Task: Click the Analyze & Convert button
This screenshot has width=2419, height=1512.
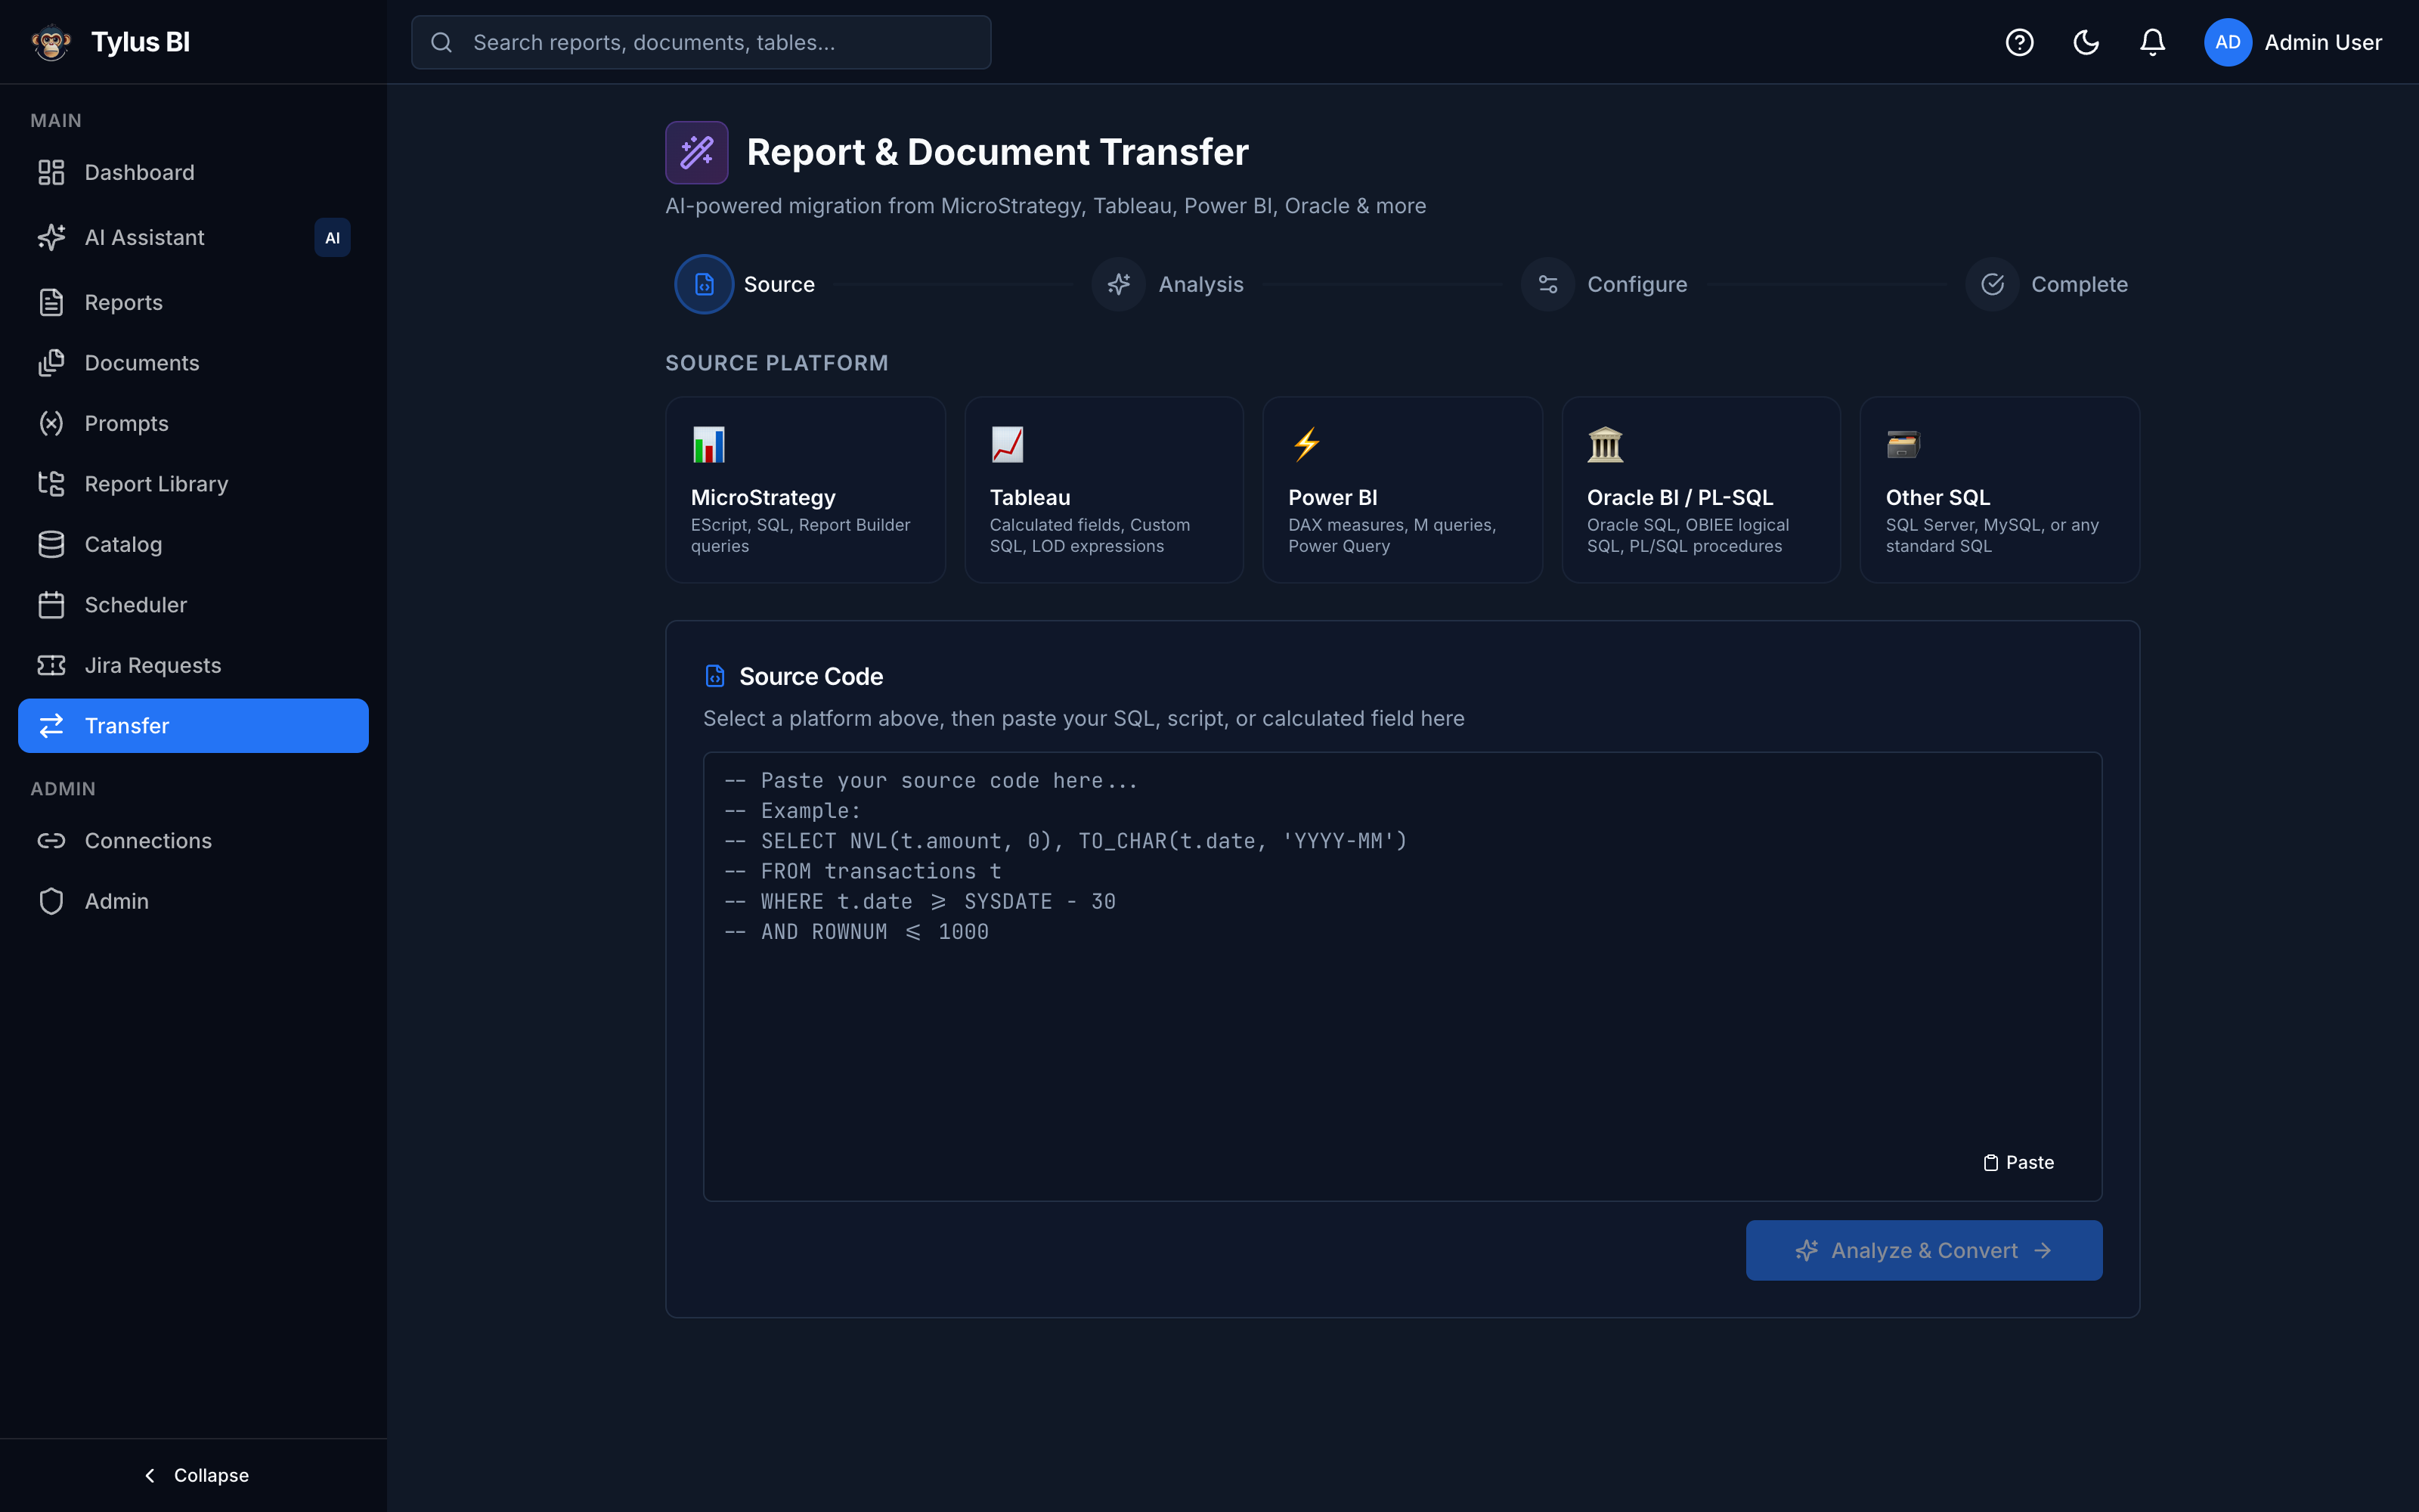Action: click(1923, 1250)
